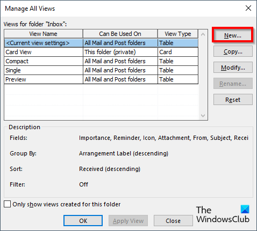Reset the selected view
Image resolution: width=257 pixels, height=231 pixels.
point(233,100)
